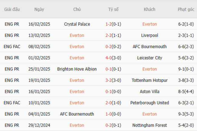The width and height of the screenshot is (197, 131).
Task: Click Peterborough United team name
Action: click(x=149, y=103)
